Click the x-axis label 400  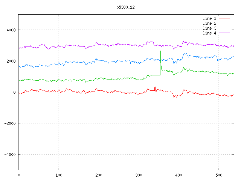coord(178,175)
